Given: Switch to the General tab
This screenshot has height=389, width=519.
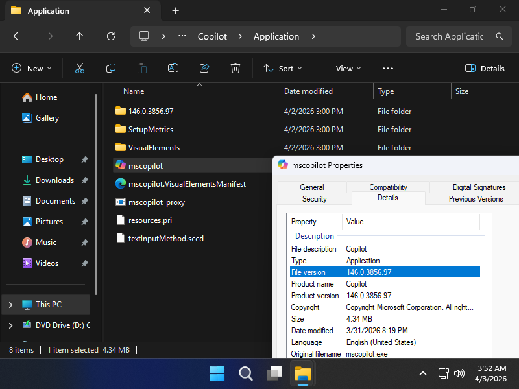Looking at the screenshot, I should pyautogui.click(x=312, y=187).
